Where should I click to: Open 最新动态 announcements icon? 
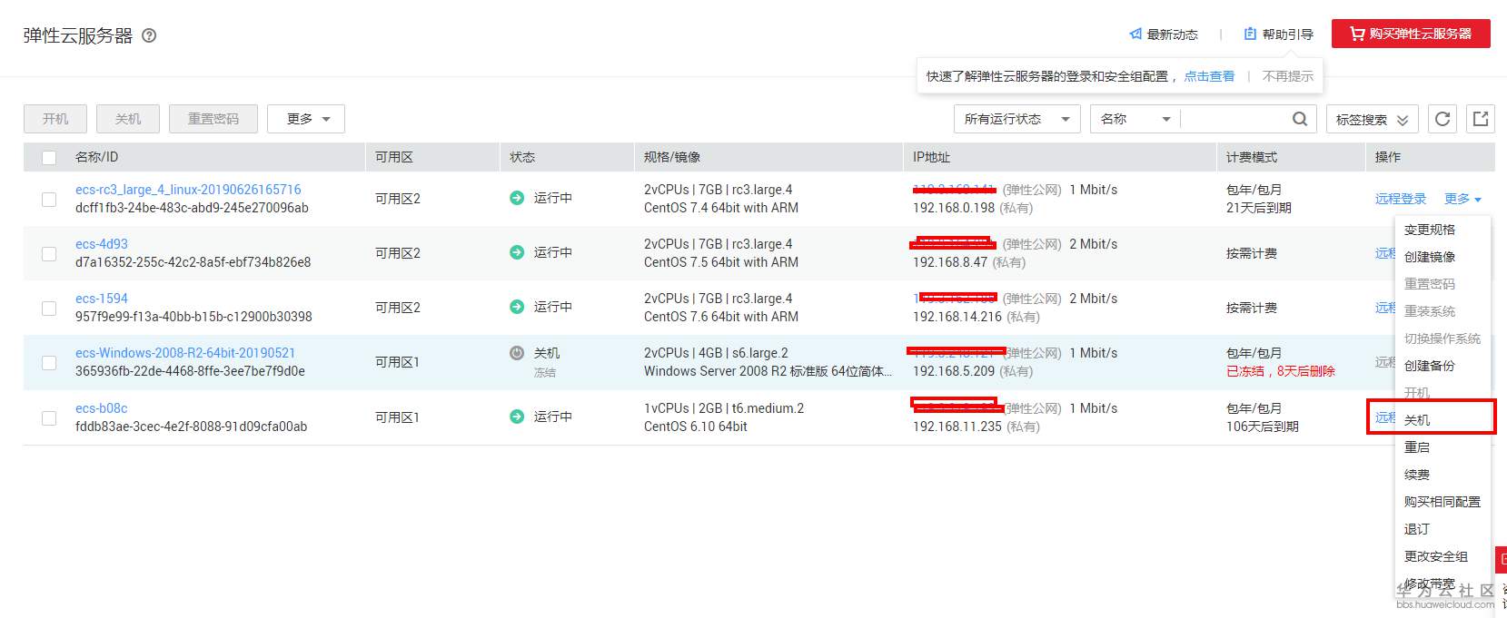pyautogui.click(x=1135, y=34)
